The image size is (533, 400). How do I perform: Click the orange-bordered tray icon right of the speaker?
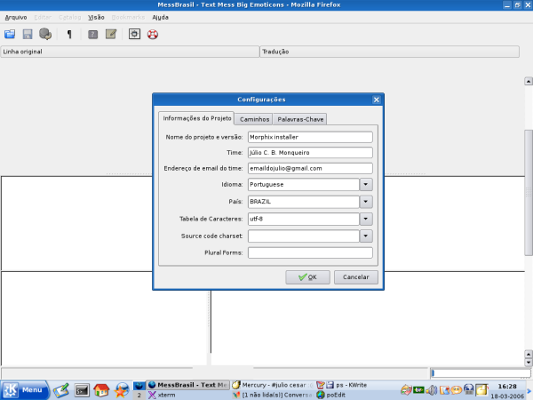[444, 390]
